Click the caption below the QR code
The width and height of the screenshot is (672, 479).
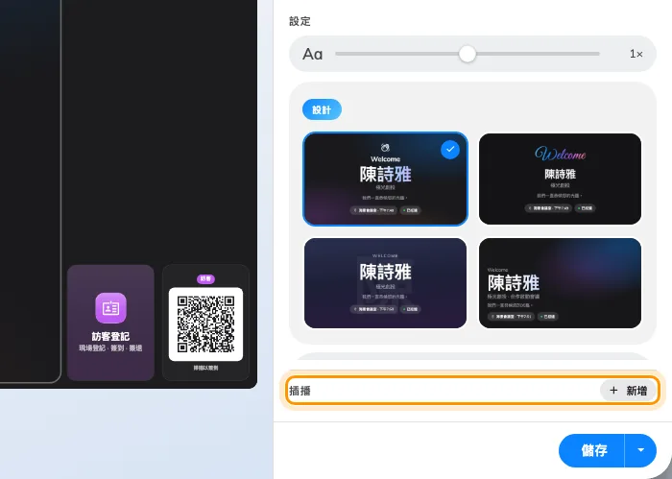205,368
